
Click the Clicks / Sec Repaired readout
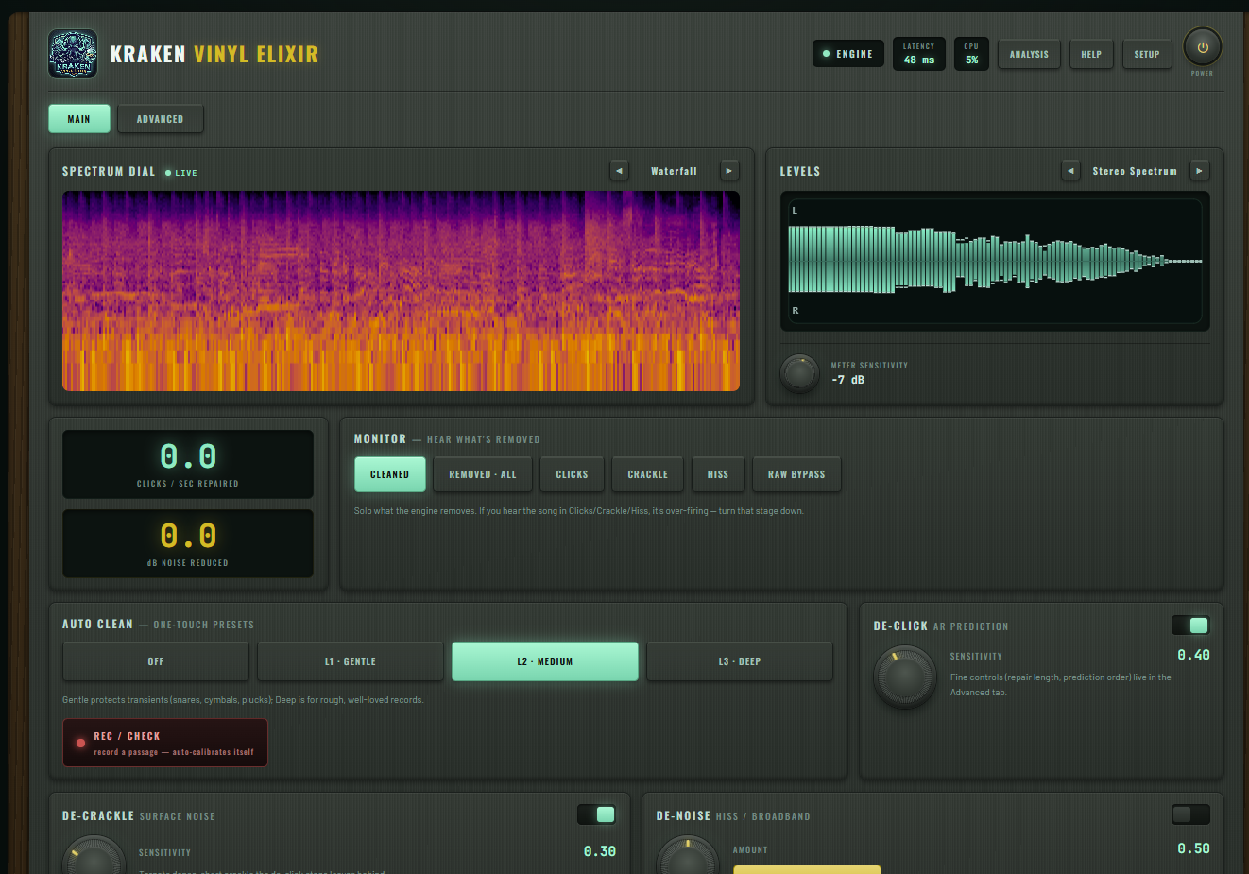188,464
